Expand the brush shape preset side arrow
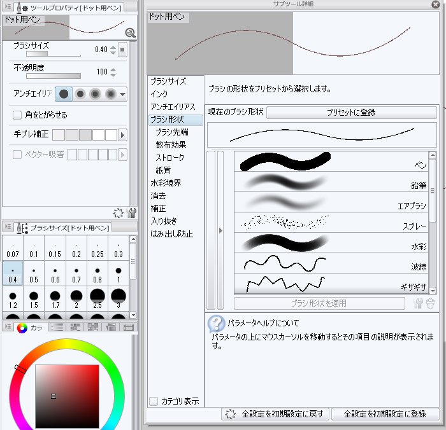The image size is (446, 430). click(220, 231)
